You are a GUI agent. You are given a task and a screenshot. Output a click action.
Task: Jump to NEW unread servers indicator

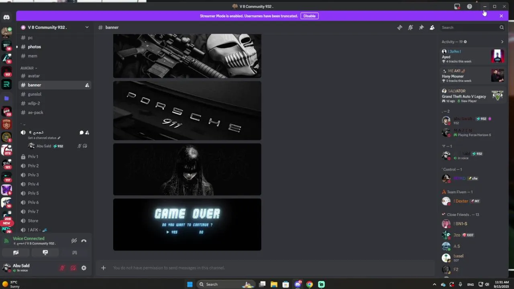tap(6, 223)
